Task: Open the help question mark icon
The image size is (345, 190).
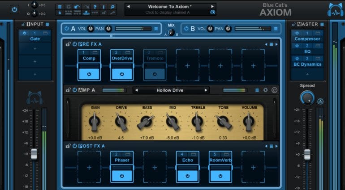Action: click(95, 7)
